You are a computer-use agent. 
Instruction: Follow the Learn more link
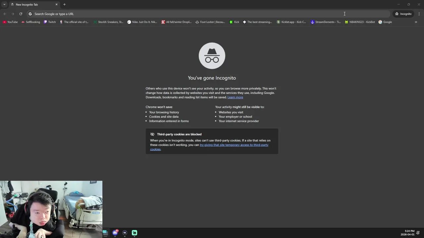point(235,97)
